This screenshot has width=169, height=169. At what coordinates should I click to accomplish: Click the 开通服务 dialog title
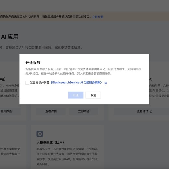[33, 63]
